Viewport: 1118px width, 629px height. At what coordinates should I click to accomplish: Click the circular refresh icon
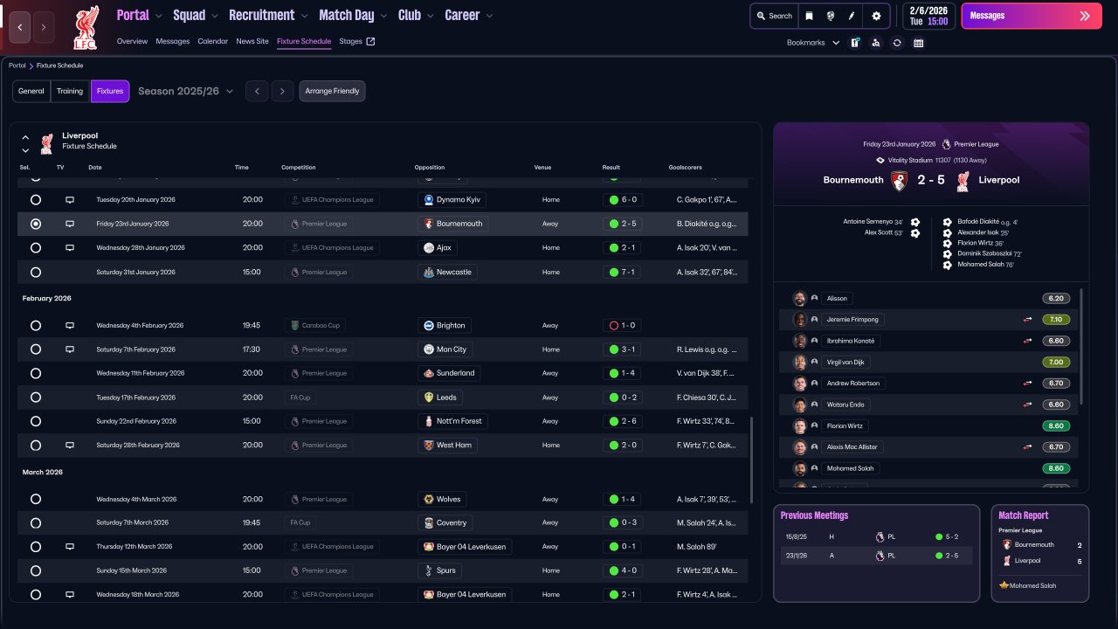[x=897, y=43]
